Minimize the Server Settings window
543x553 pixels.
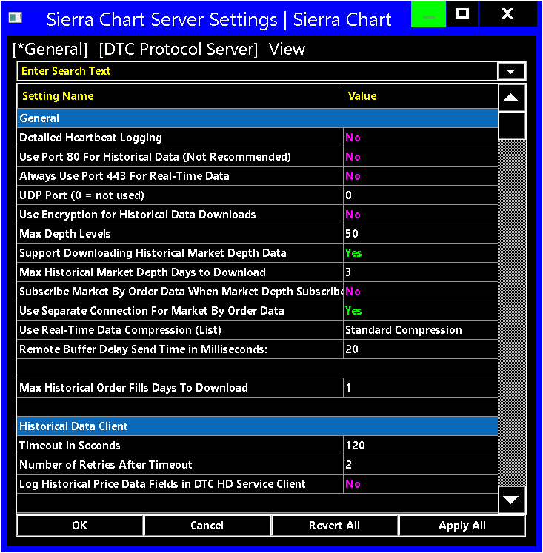tap(428, 15)
